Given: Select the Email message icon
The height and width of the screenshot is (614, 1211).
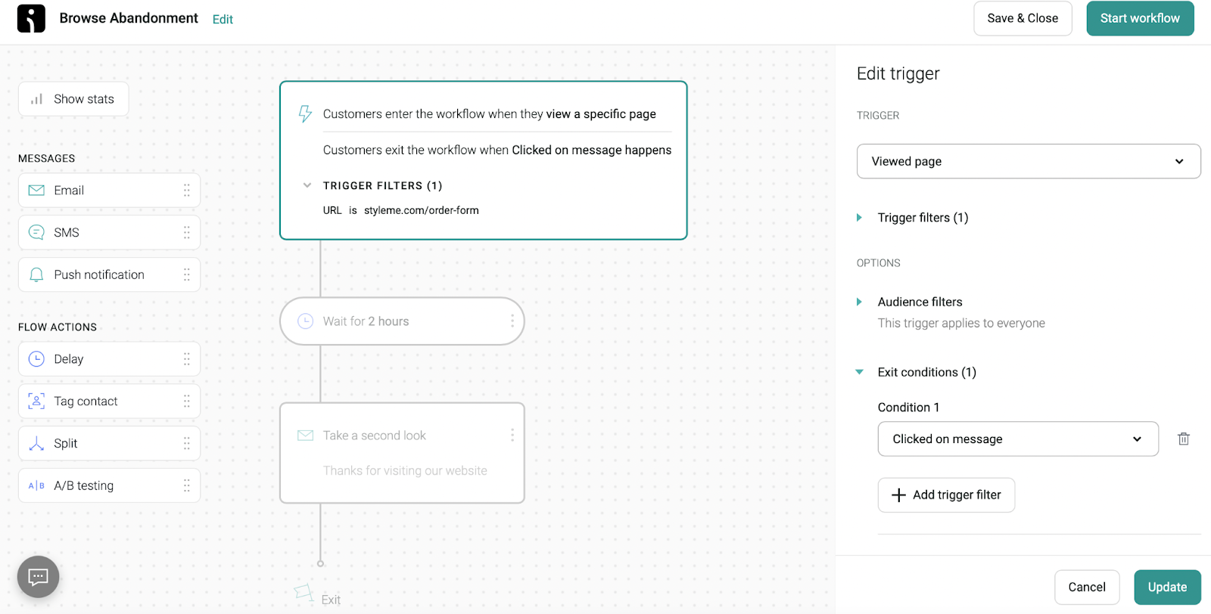Looking at the screenshot, I should [36, 190].
